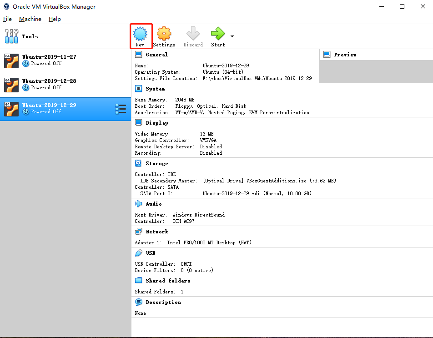Open the Network section heading link
This screenshot has height=338, width=433.
pos(157,232)
